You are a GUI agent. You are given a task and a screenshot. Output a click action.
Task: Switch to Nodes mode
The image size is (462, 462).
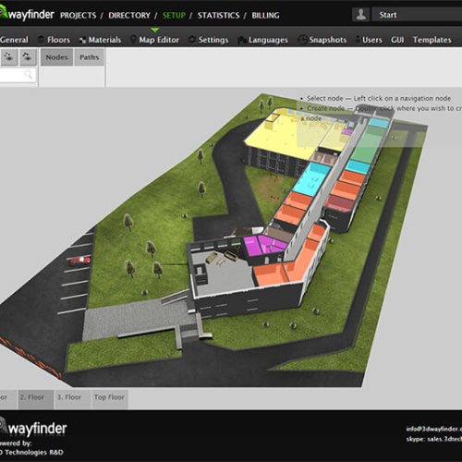pyautogui.click(x=56, y=57)
